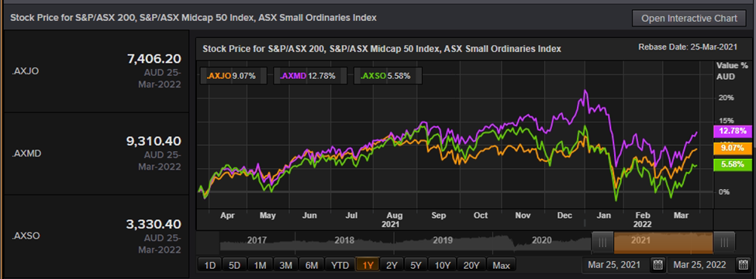Click the 9,310.40 index value
Screen dimensions: 756x279
[154, 141]
